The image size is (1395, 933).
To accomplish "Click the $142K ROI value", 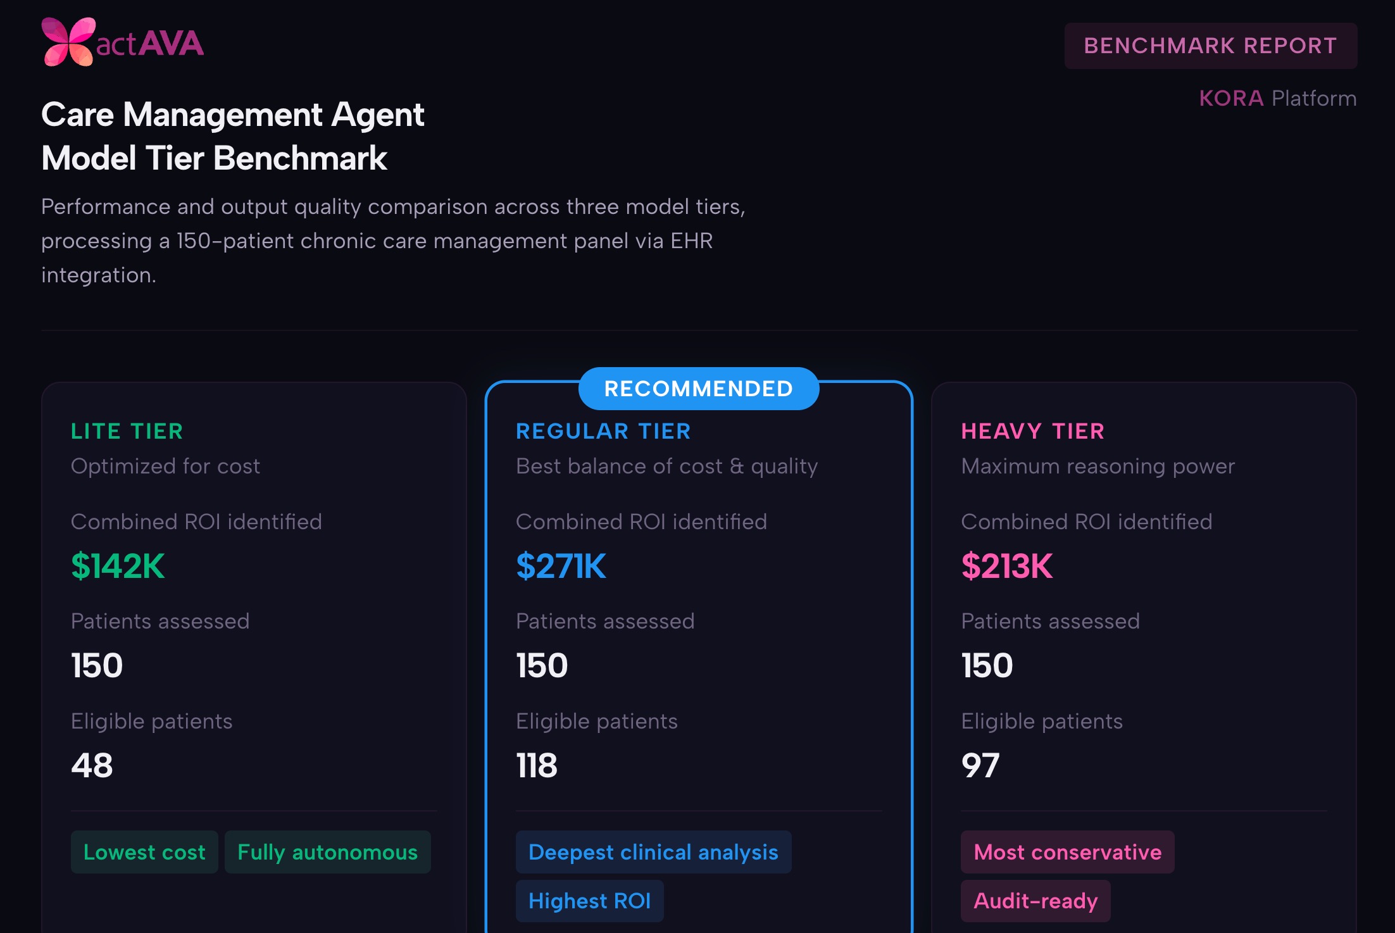I will coord(118,566).
